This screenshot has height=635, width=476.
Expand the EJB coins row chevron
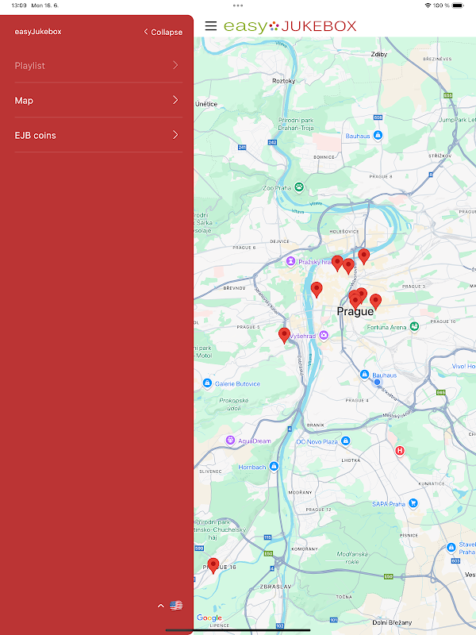click(x=175, y=135)
